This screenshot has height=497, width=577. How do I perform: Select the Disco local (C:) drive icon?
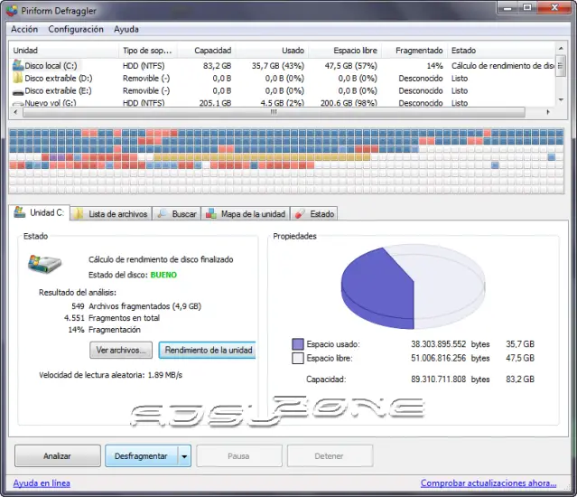[x=18, y=65]
